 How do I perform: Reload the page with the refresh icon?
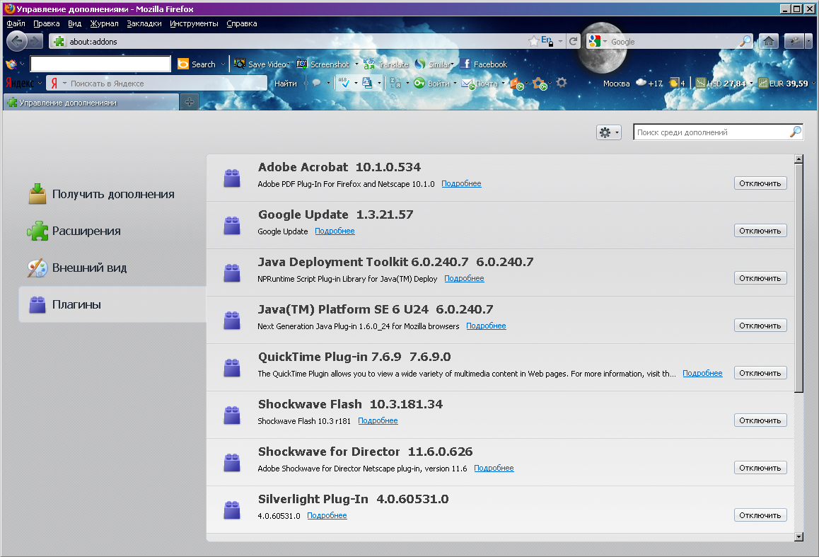point(574,41)
